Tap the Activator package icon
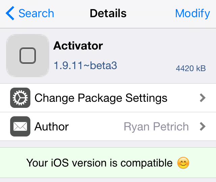This screenshot has width=216, height=182. tap(28, 56)
